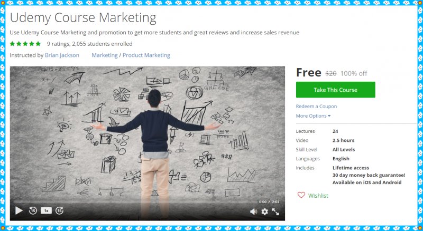
Task: Mute the video volume speaker icon
Action: coord(253,211)
